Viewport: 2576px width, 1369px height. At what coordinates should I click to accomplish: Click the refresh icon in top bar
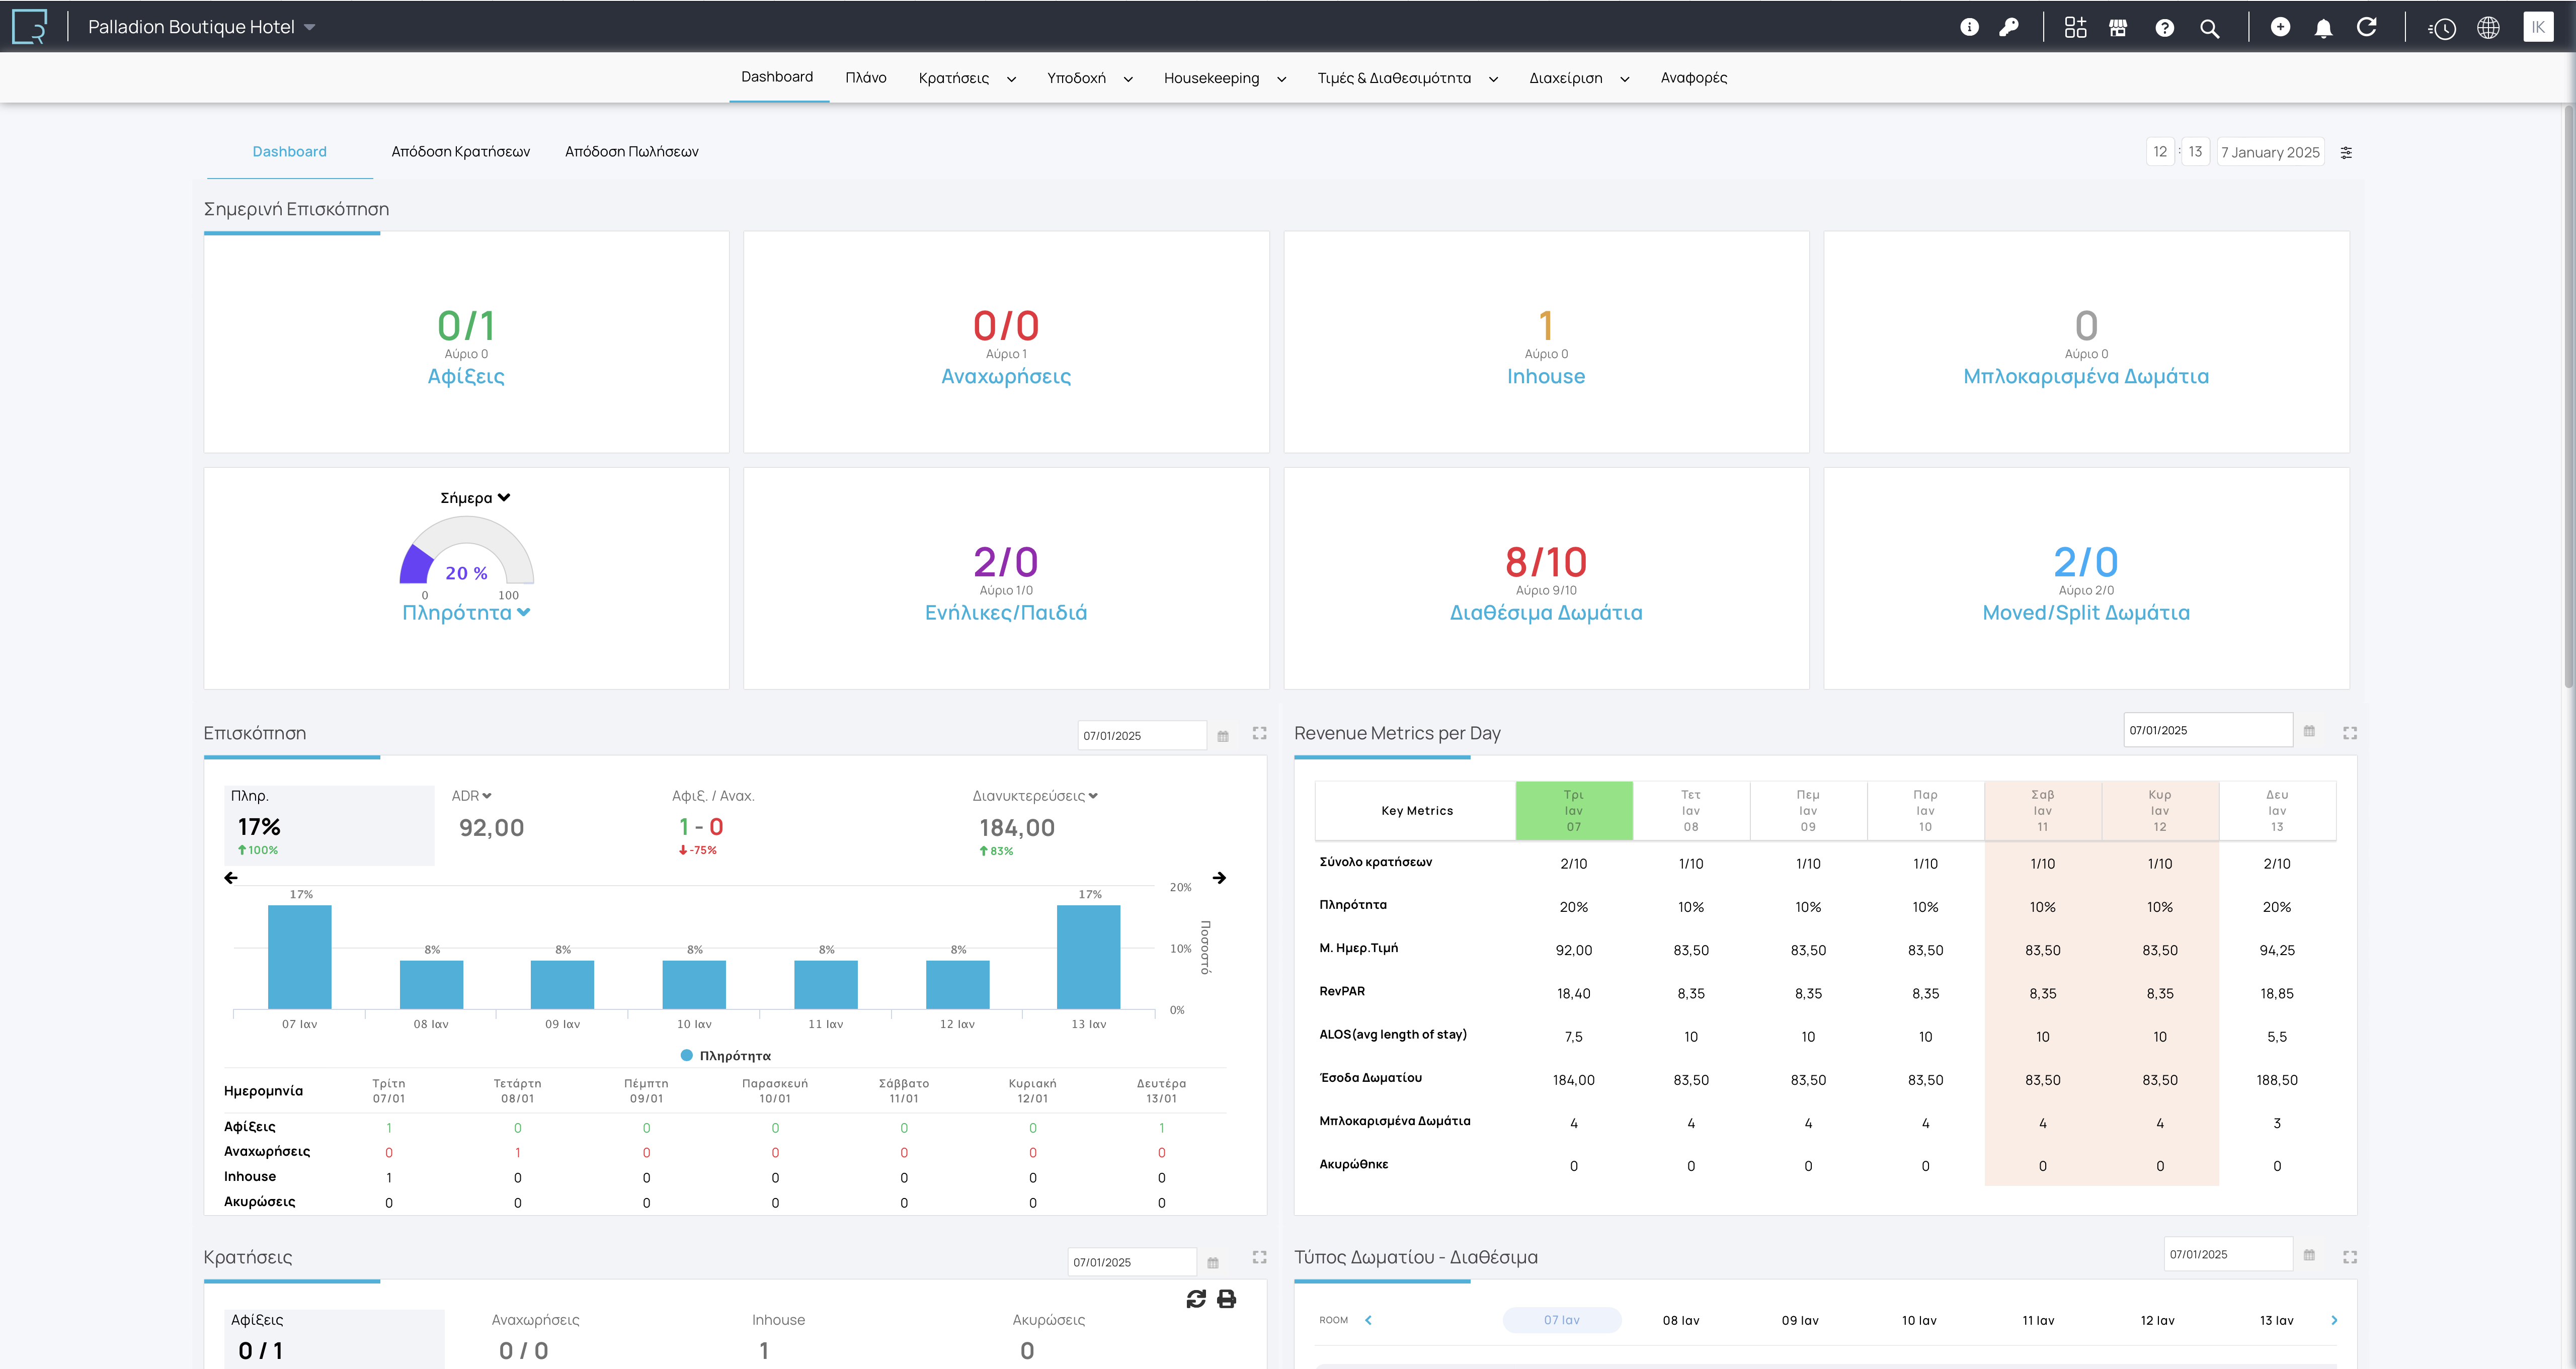[x=2367, y=27]
